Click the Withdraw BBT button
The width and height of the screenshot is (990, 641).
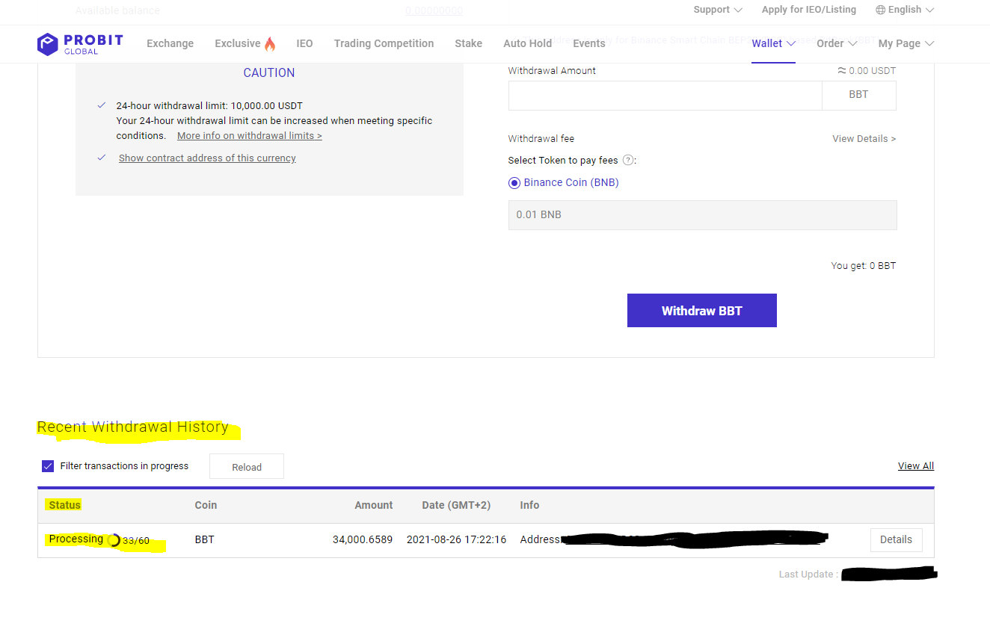[x=701, y=311]
